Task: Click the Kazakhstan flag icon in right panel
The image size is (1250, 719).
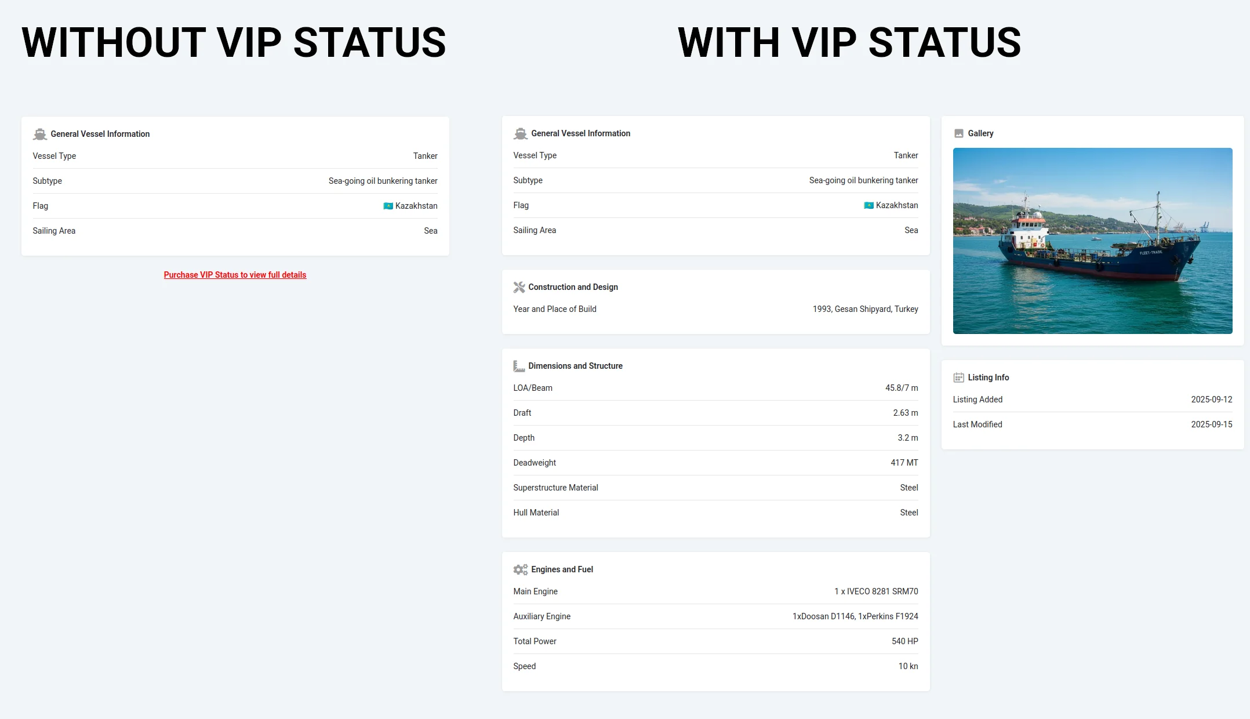Action: click(869, 205)
